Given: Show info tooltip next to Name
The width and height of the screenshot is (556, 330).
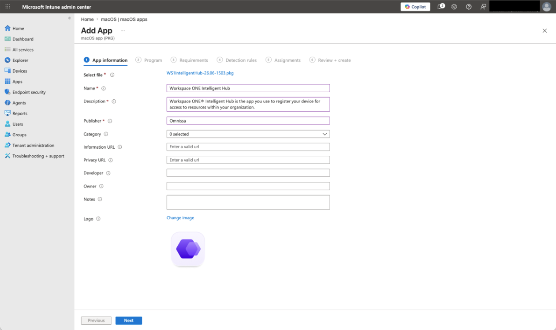Looking at the screenshot, I should click(x=104, y=88).
